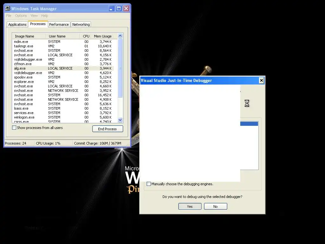Screen dimensions: 325x244
Task: Click End Process button
Action: tap(108, 129)
